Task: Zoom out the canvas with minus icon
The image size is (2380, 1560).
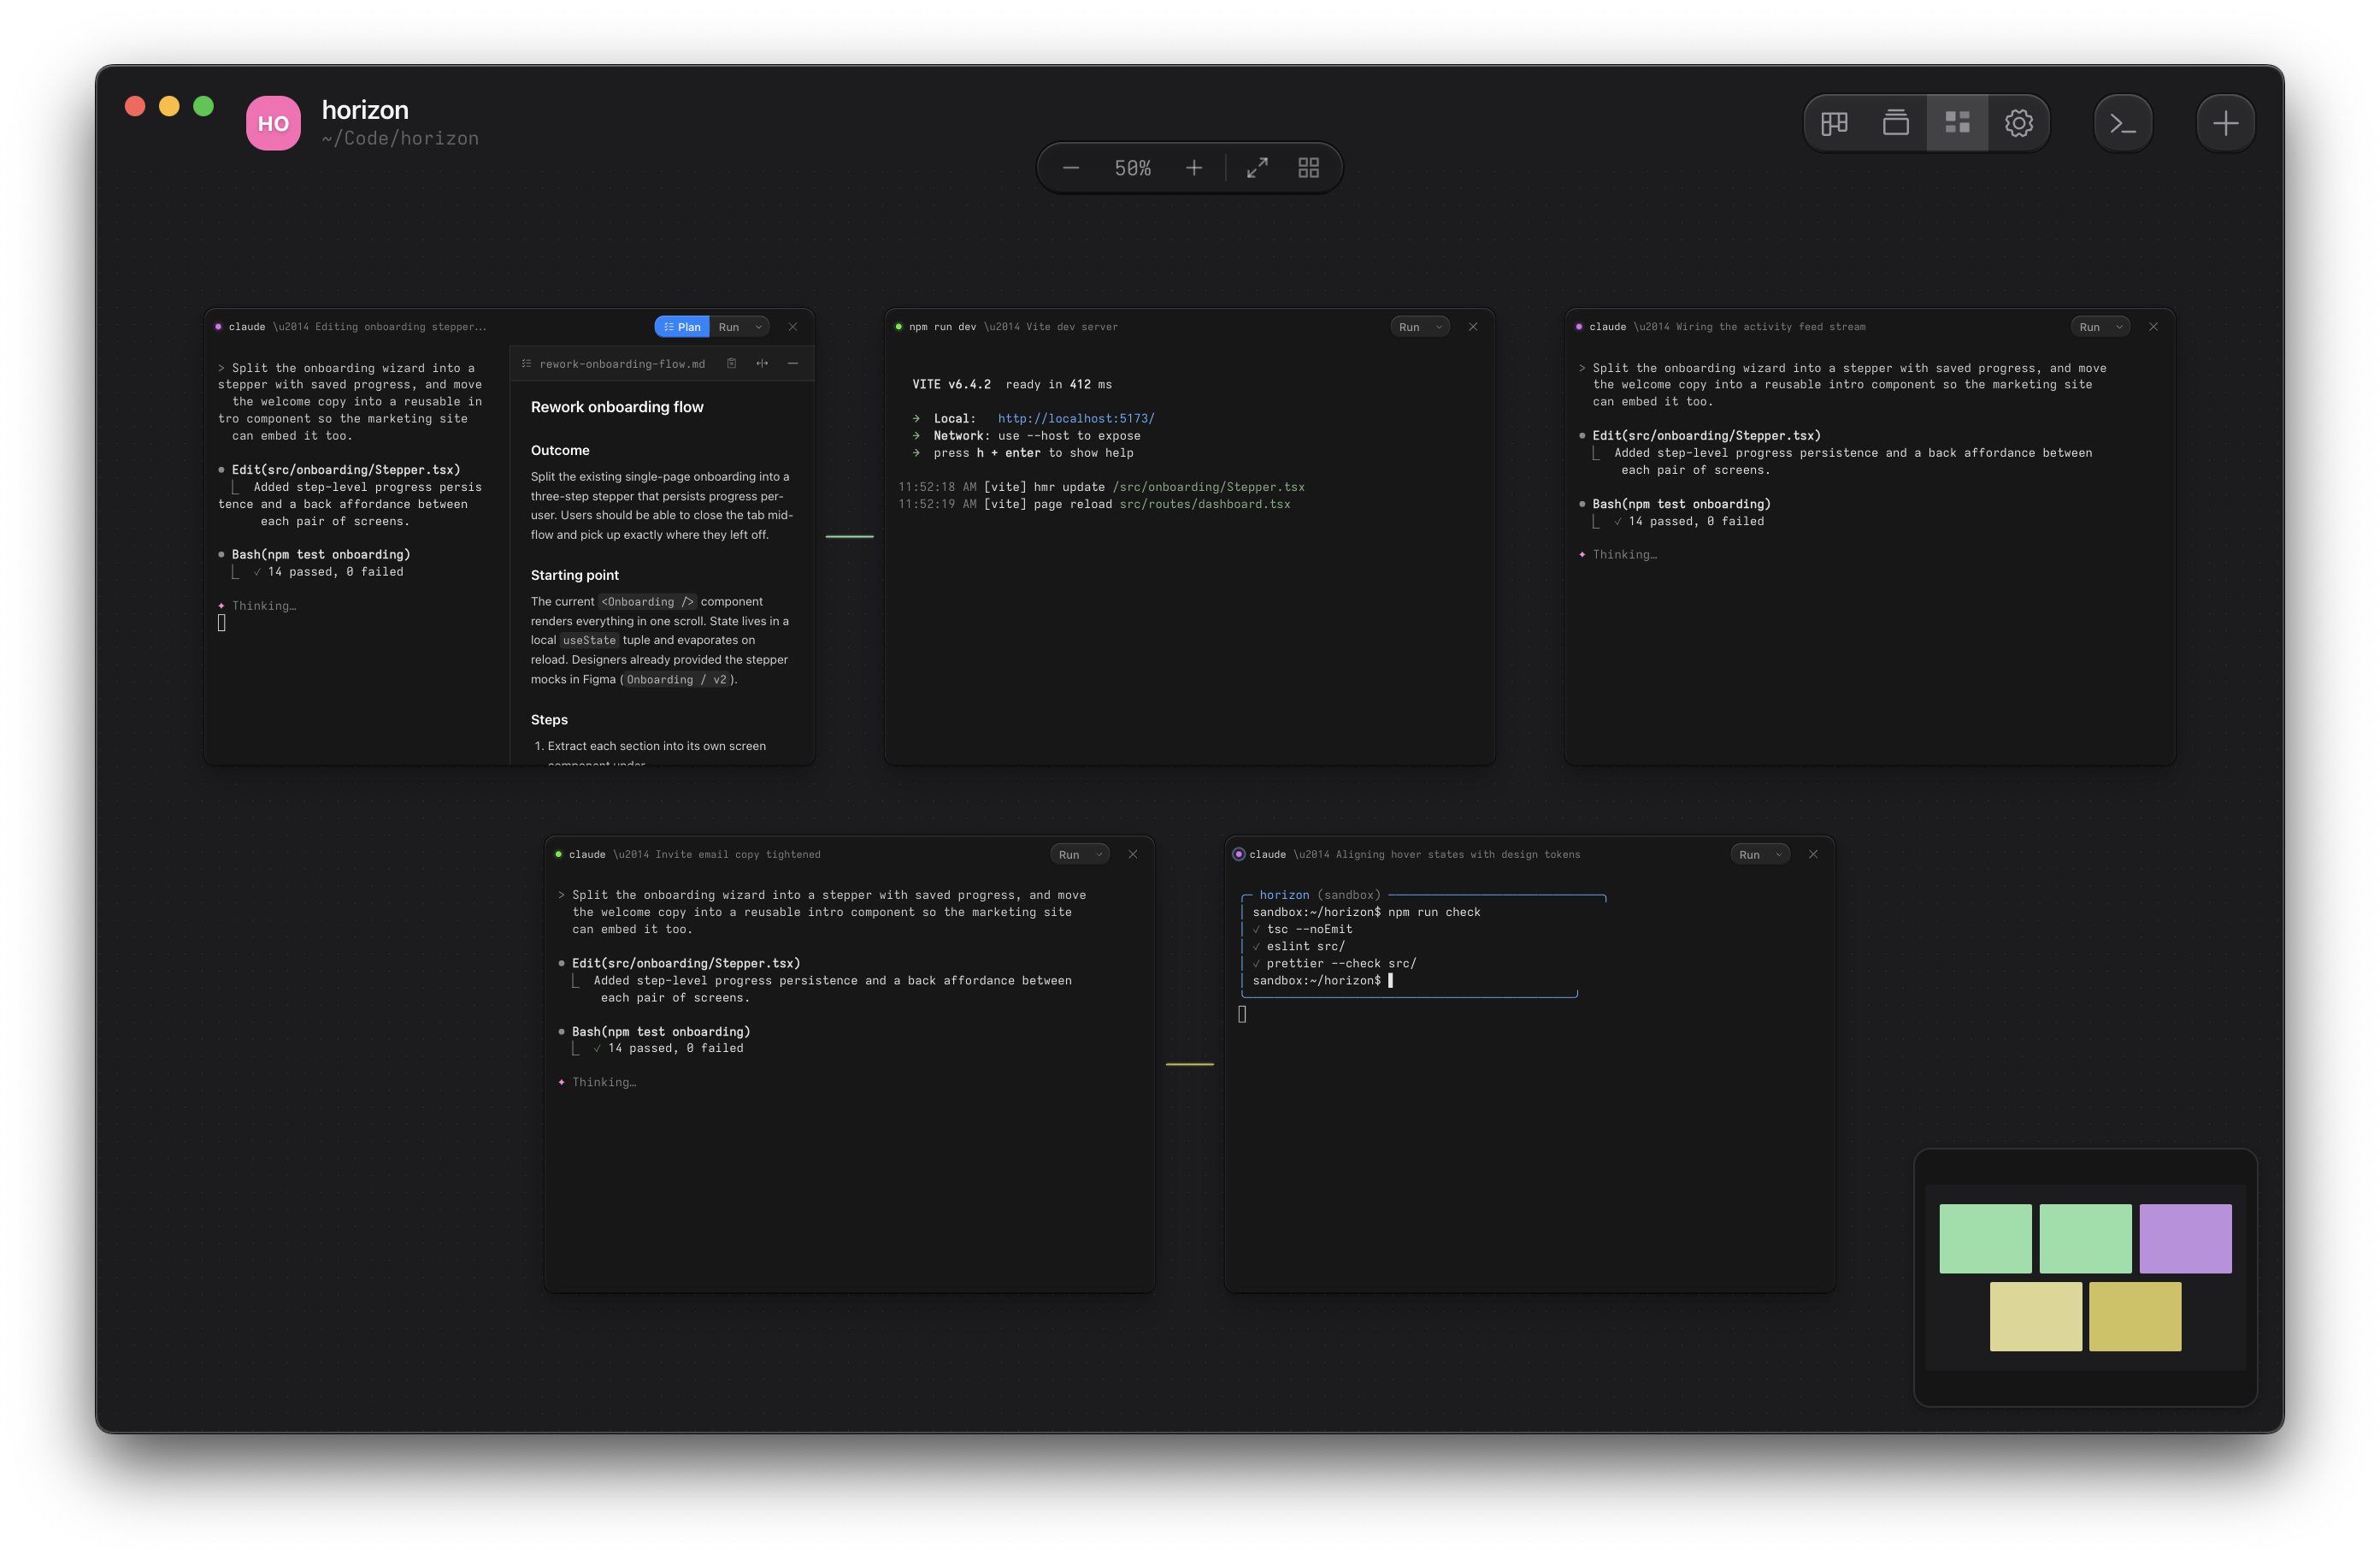Action: [x=1070, y=168]
